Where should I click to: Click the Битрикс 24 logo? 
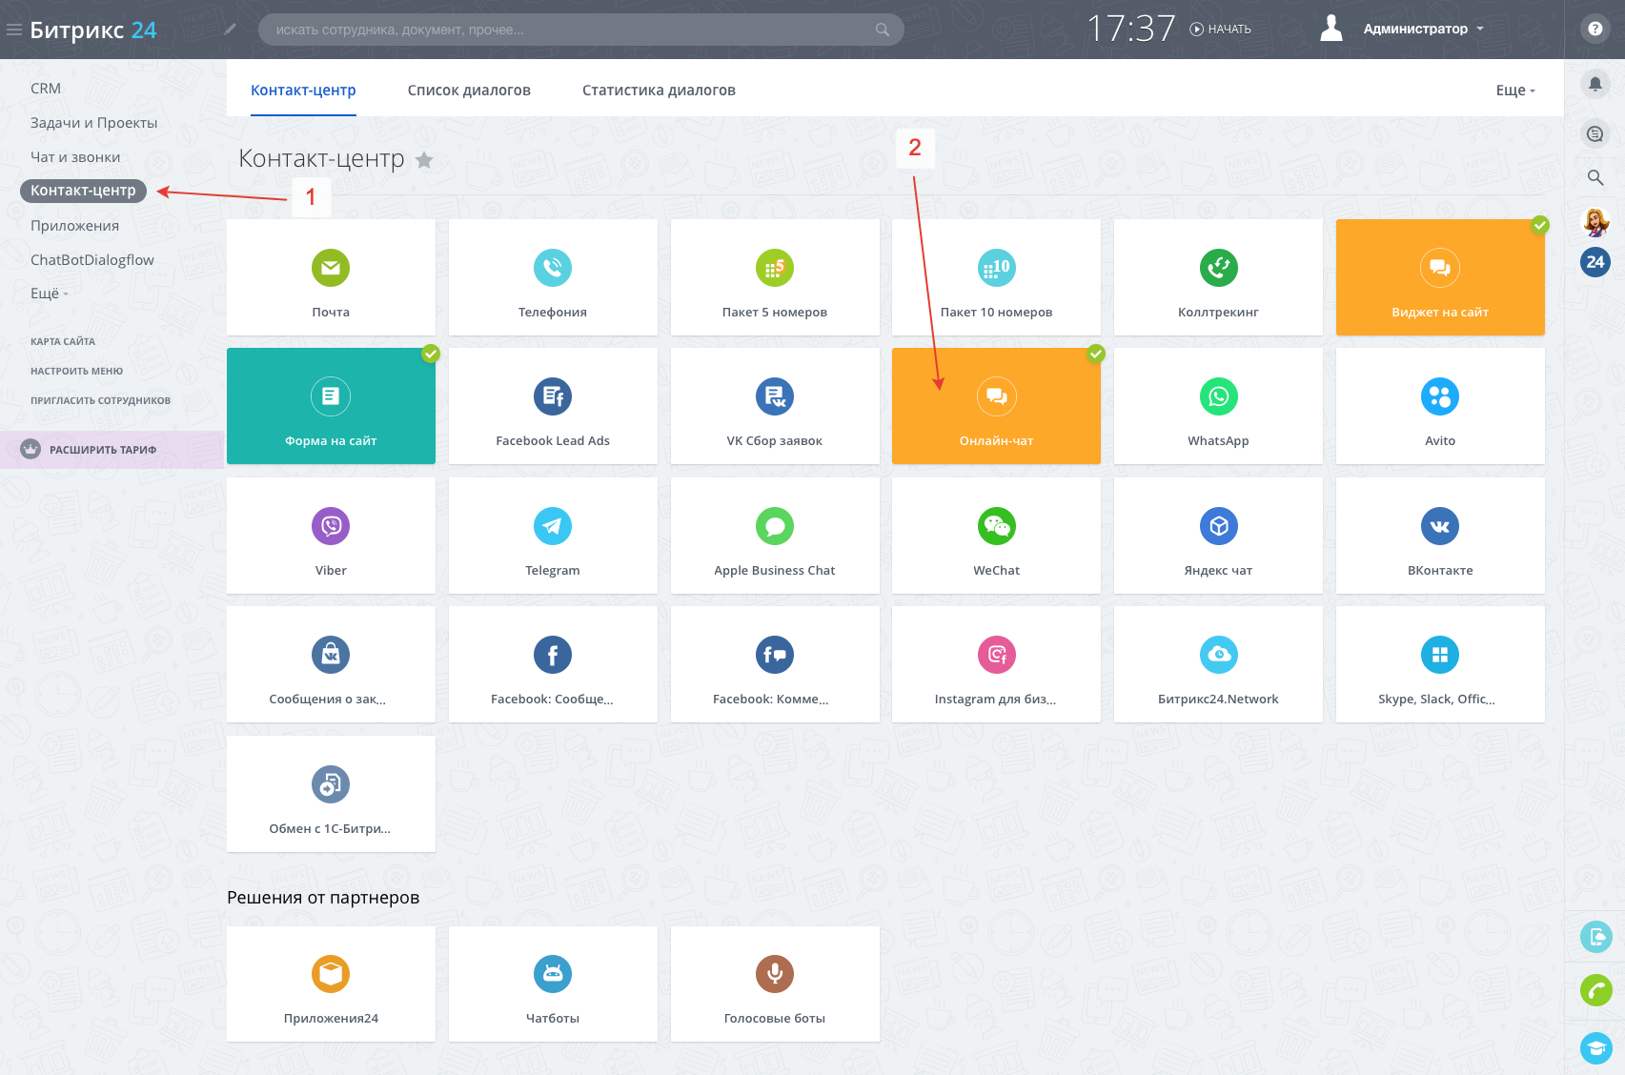pyautogui.click(x=93, y=30)
